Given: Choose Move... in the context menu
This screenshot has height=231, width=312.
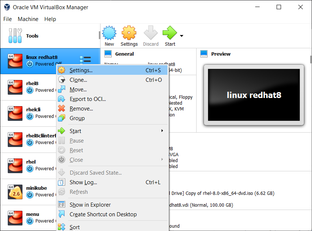Looking at the screenshot, I should tap(112, 90).
